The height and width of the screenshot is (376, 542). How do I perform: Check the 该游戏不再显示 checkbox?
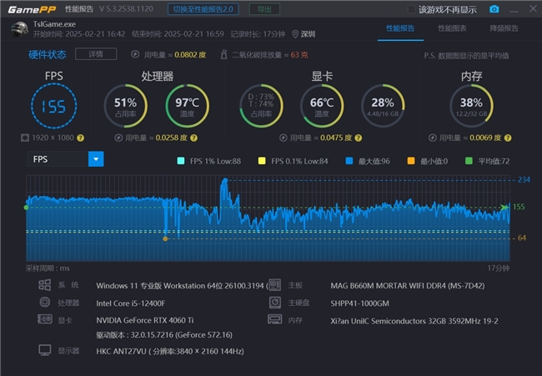coord(411,9)
